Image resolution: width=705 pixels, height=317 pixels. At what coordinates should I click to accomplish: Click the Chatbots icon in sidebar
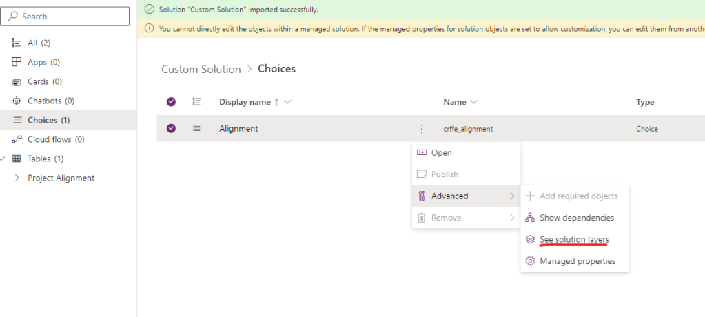pyautogui.click(x=17, y=101)
